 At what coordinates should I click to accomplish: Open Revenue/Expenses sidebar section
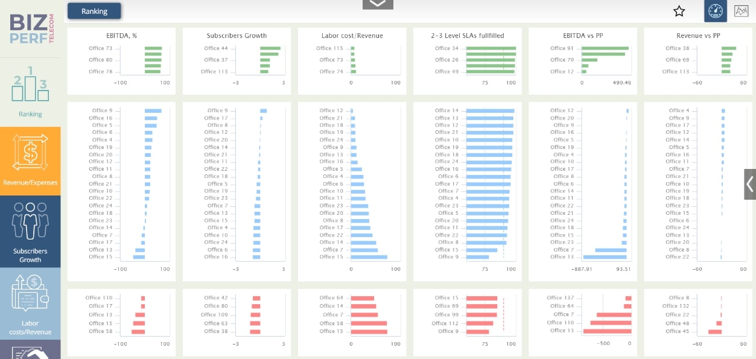[x=30, y=161]
